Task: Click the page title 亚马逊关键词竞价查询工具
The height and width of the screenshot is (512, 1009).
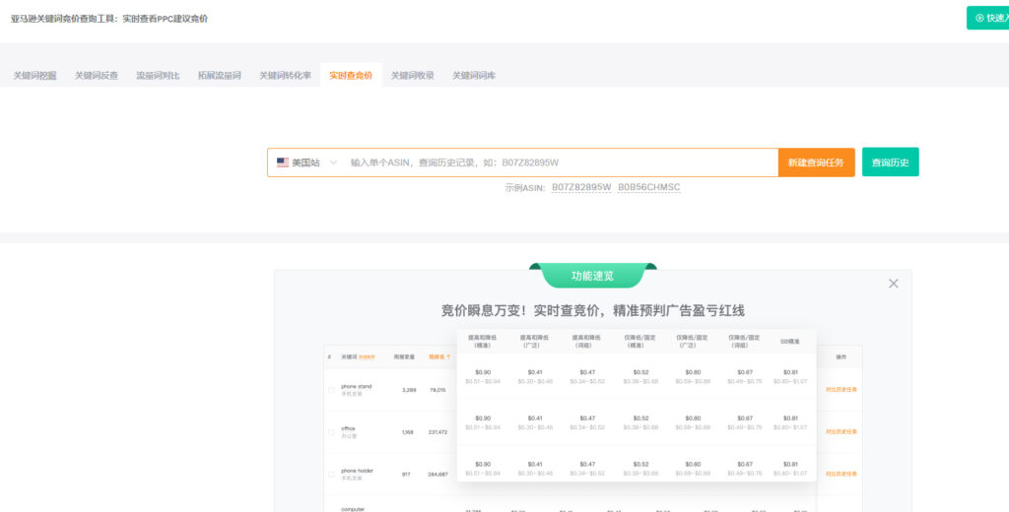Action: [x=109, y=19]
